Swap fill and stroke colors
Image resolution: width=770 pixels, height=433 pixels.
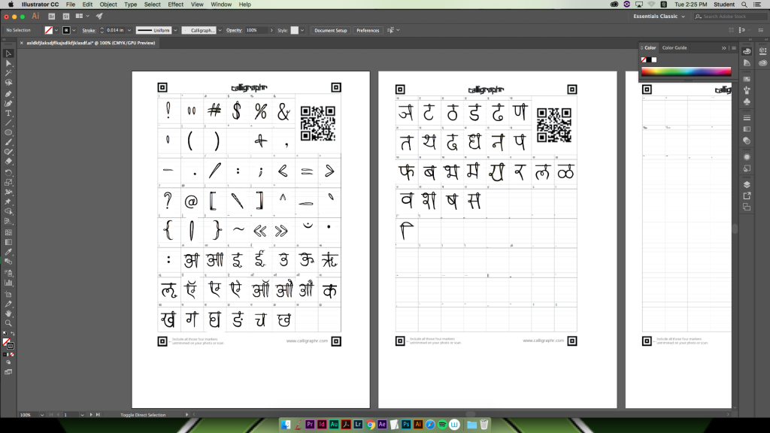pos(13,334)
